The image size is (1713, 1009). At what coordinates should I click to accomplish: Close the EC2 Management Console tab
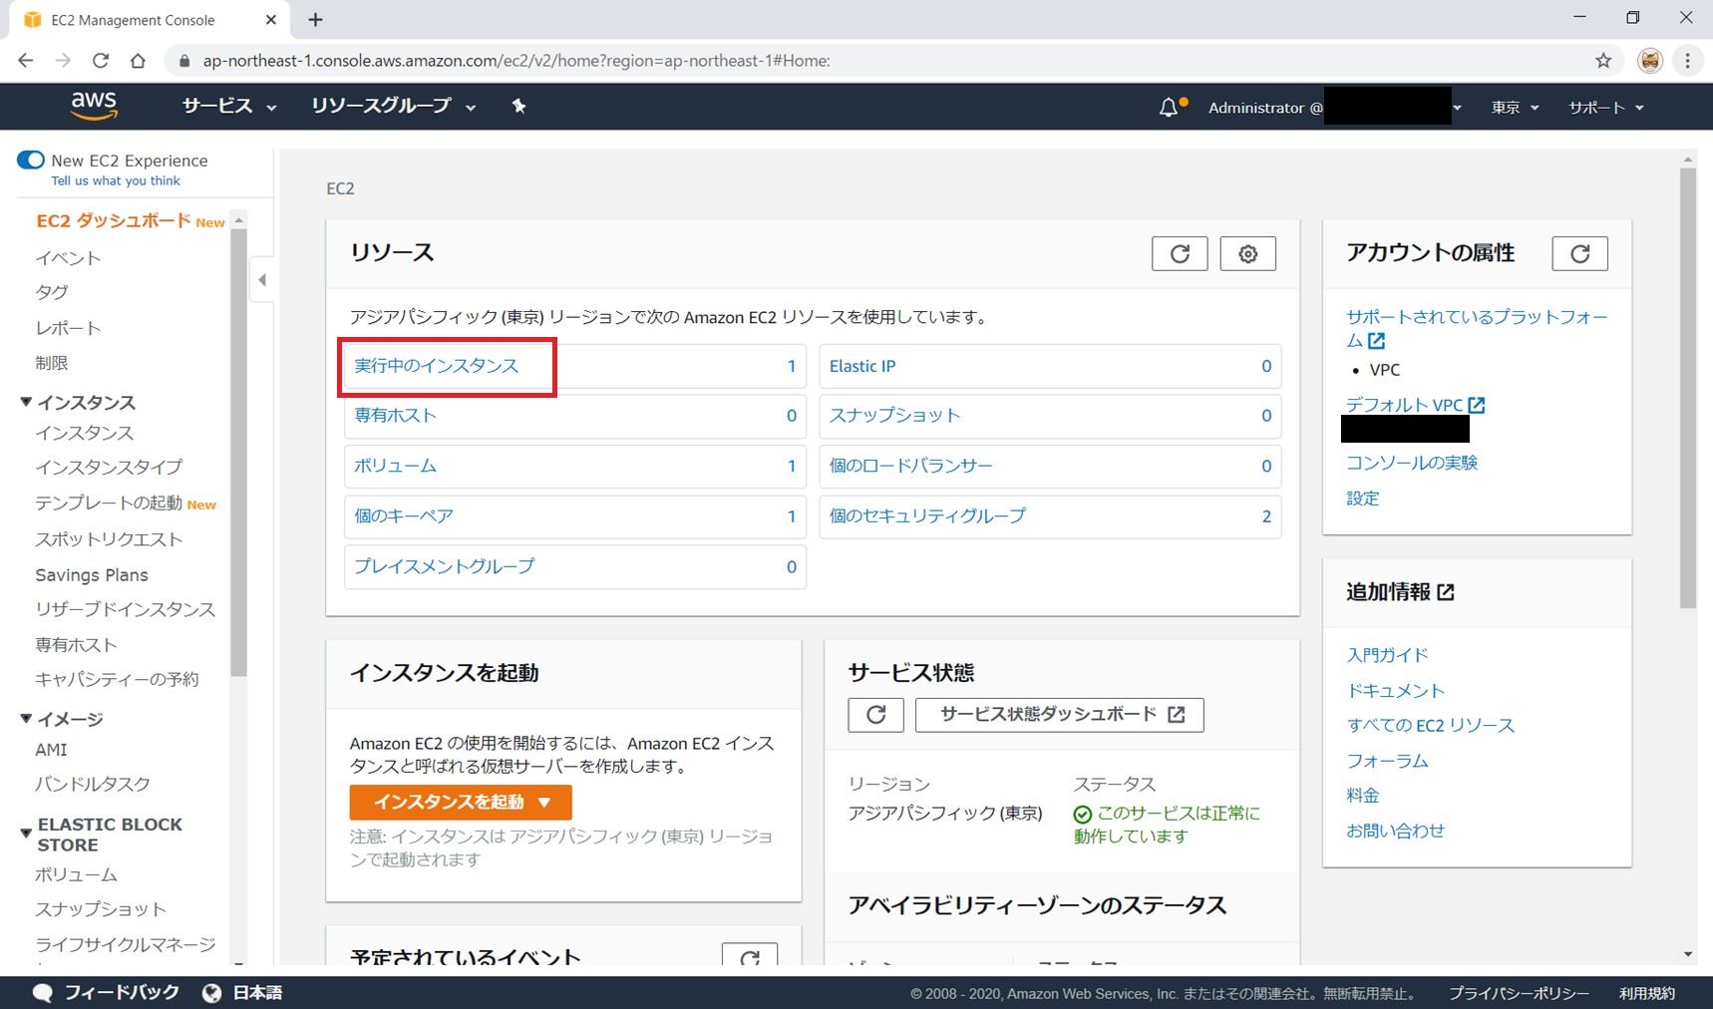pyautogui.click(x=271, y=20)
